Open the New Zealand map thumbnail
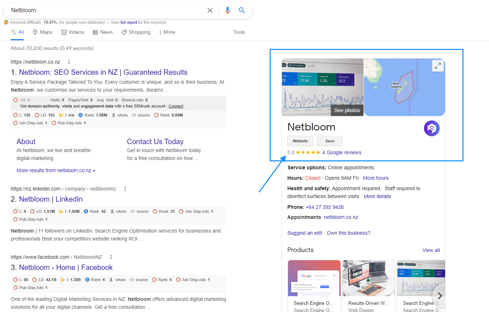The image size is (489, 312). point(405,87)
